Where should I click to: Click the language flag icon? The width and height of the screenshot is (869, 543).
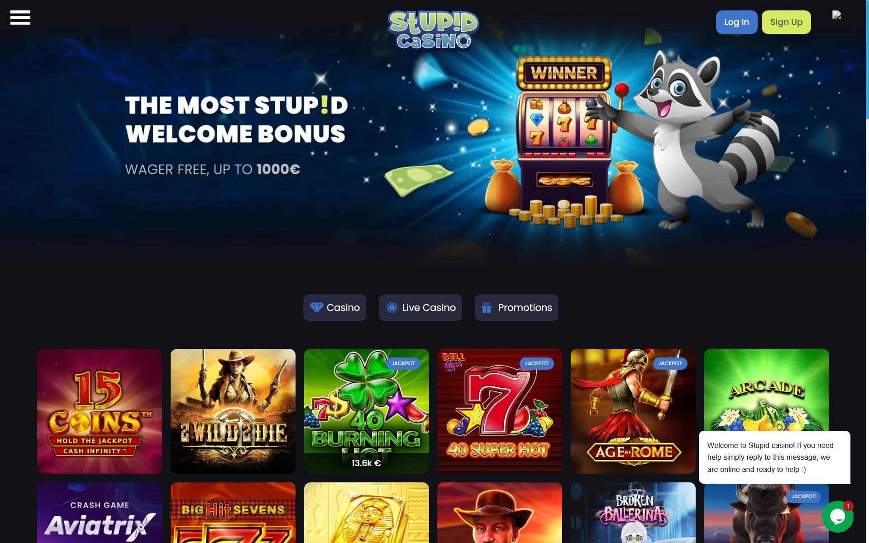click(x=836, y=15)
